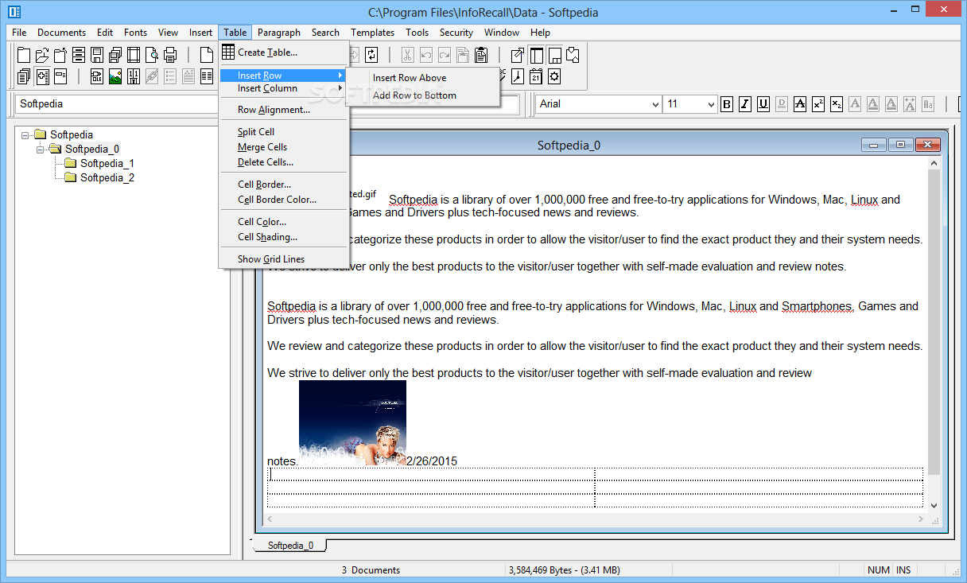Insert the date with the calendar 21 icon
967x583 pixels.
pyautogui.click(x=536, y=76)
